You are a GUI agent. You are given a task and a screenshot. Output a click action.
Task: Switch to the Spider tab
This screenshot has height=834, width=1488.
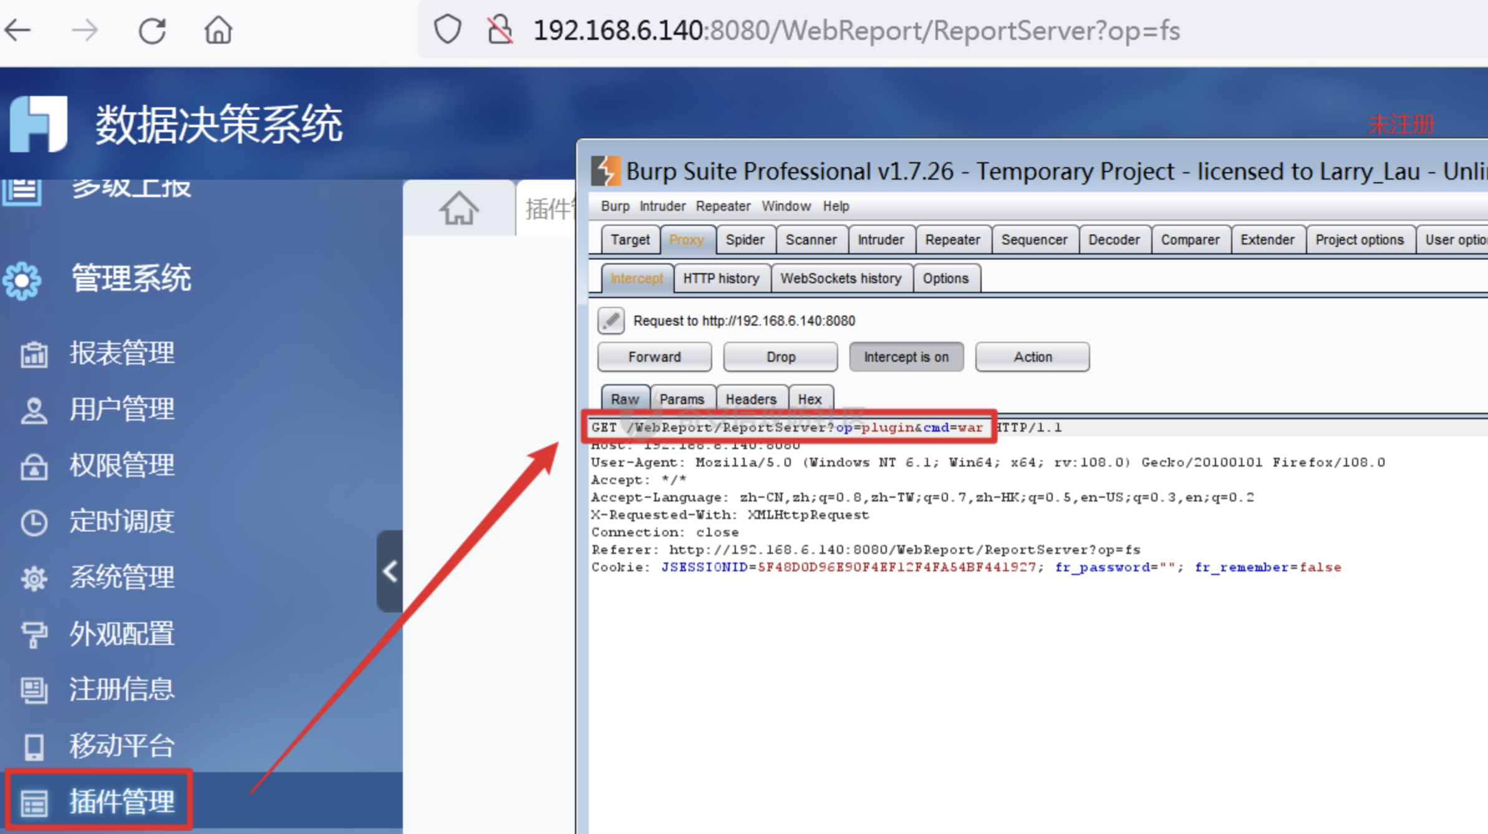point(745,240)
